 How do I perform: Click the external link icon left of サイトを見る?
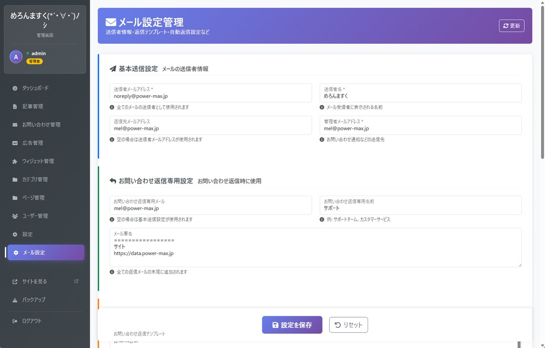point(15,281)
